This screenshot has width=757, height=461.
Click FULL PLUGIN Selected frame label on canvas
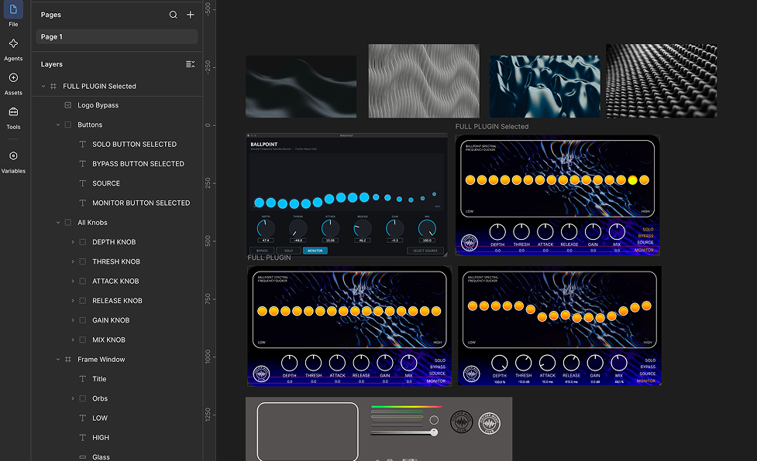(x=492, y=127)
